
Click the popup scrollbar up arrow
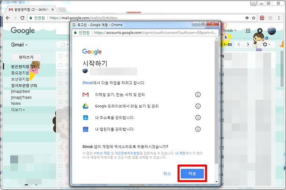[216, 39]
